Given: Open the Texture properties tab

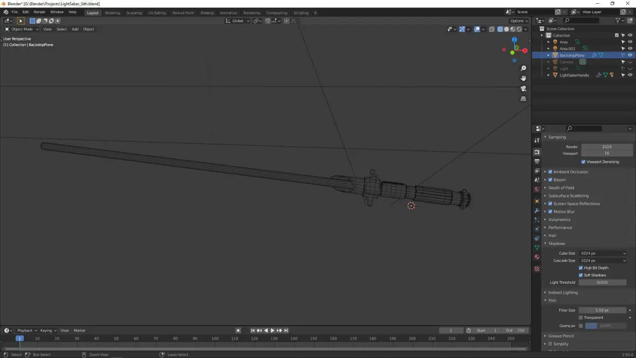Looking at the screenshot, I should coord(537,269).
